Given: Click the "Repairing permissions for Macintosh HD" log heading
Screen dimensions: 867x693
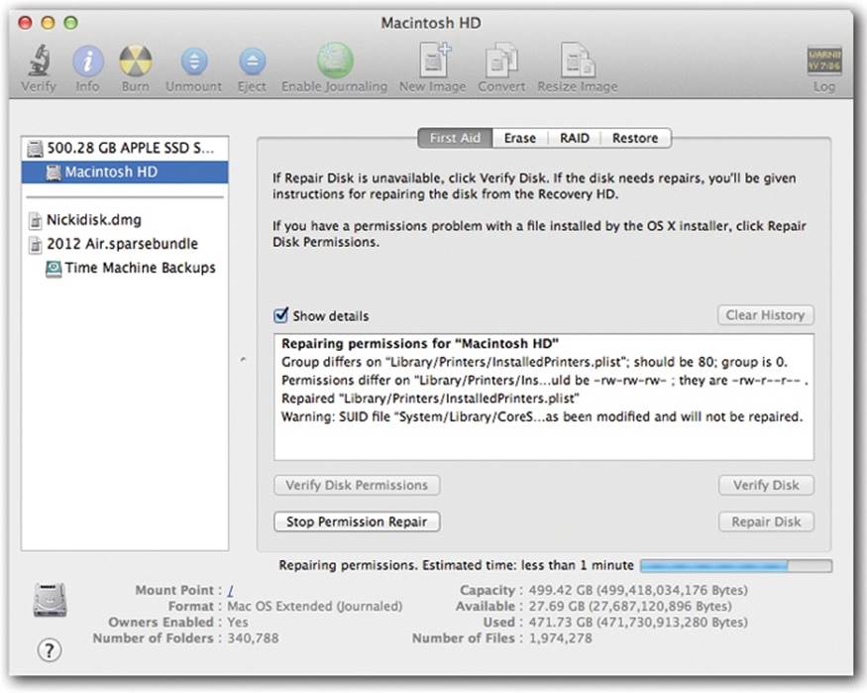Looking at the screenshot, I should coord(420,343).
